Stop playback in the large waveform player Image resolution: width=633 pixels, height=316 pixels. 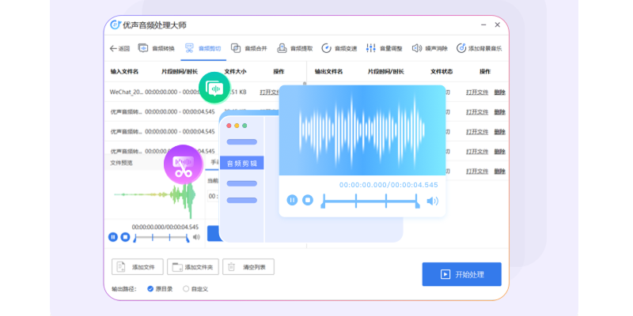[x=308, y=201]
